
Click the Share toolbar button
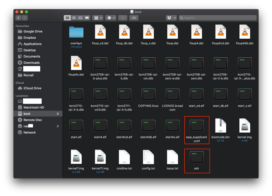click(x=123, y=18)
